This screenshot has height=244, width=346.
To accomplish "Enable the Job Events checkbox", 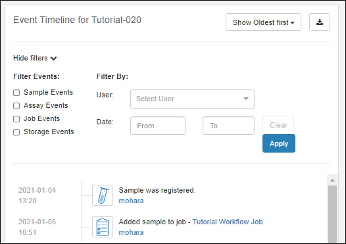I will point(16,119).
